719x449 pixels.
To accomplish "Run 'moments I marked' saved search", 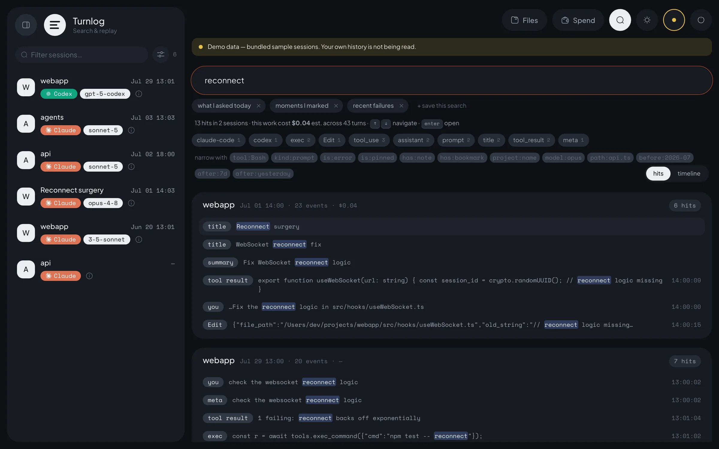I will coord(302,106).
